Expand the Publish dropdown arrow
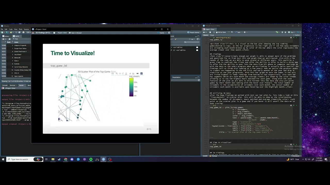 click(166, 33)
